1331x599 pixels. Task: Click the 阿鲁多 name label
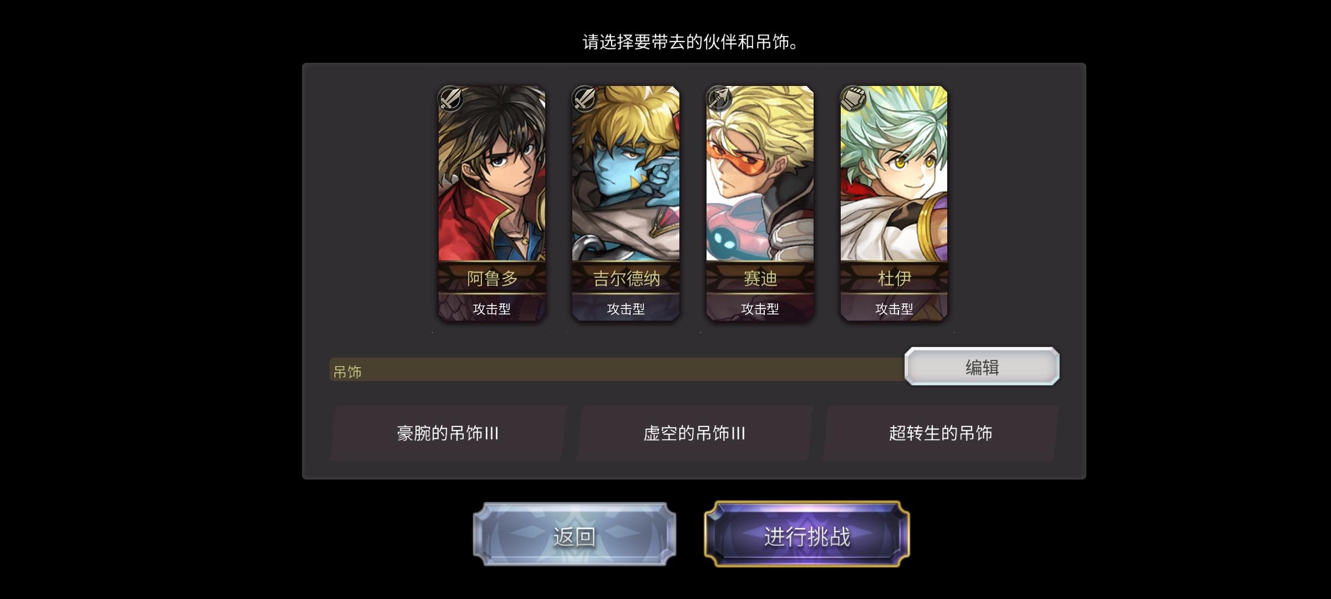click(492, 278)
